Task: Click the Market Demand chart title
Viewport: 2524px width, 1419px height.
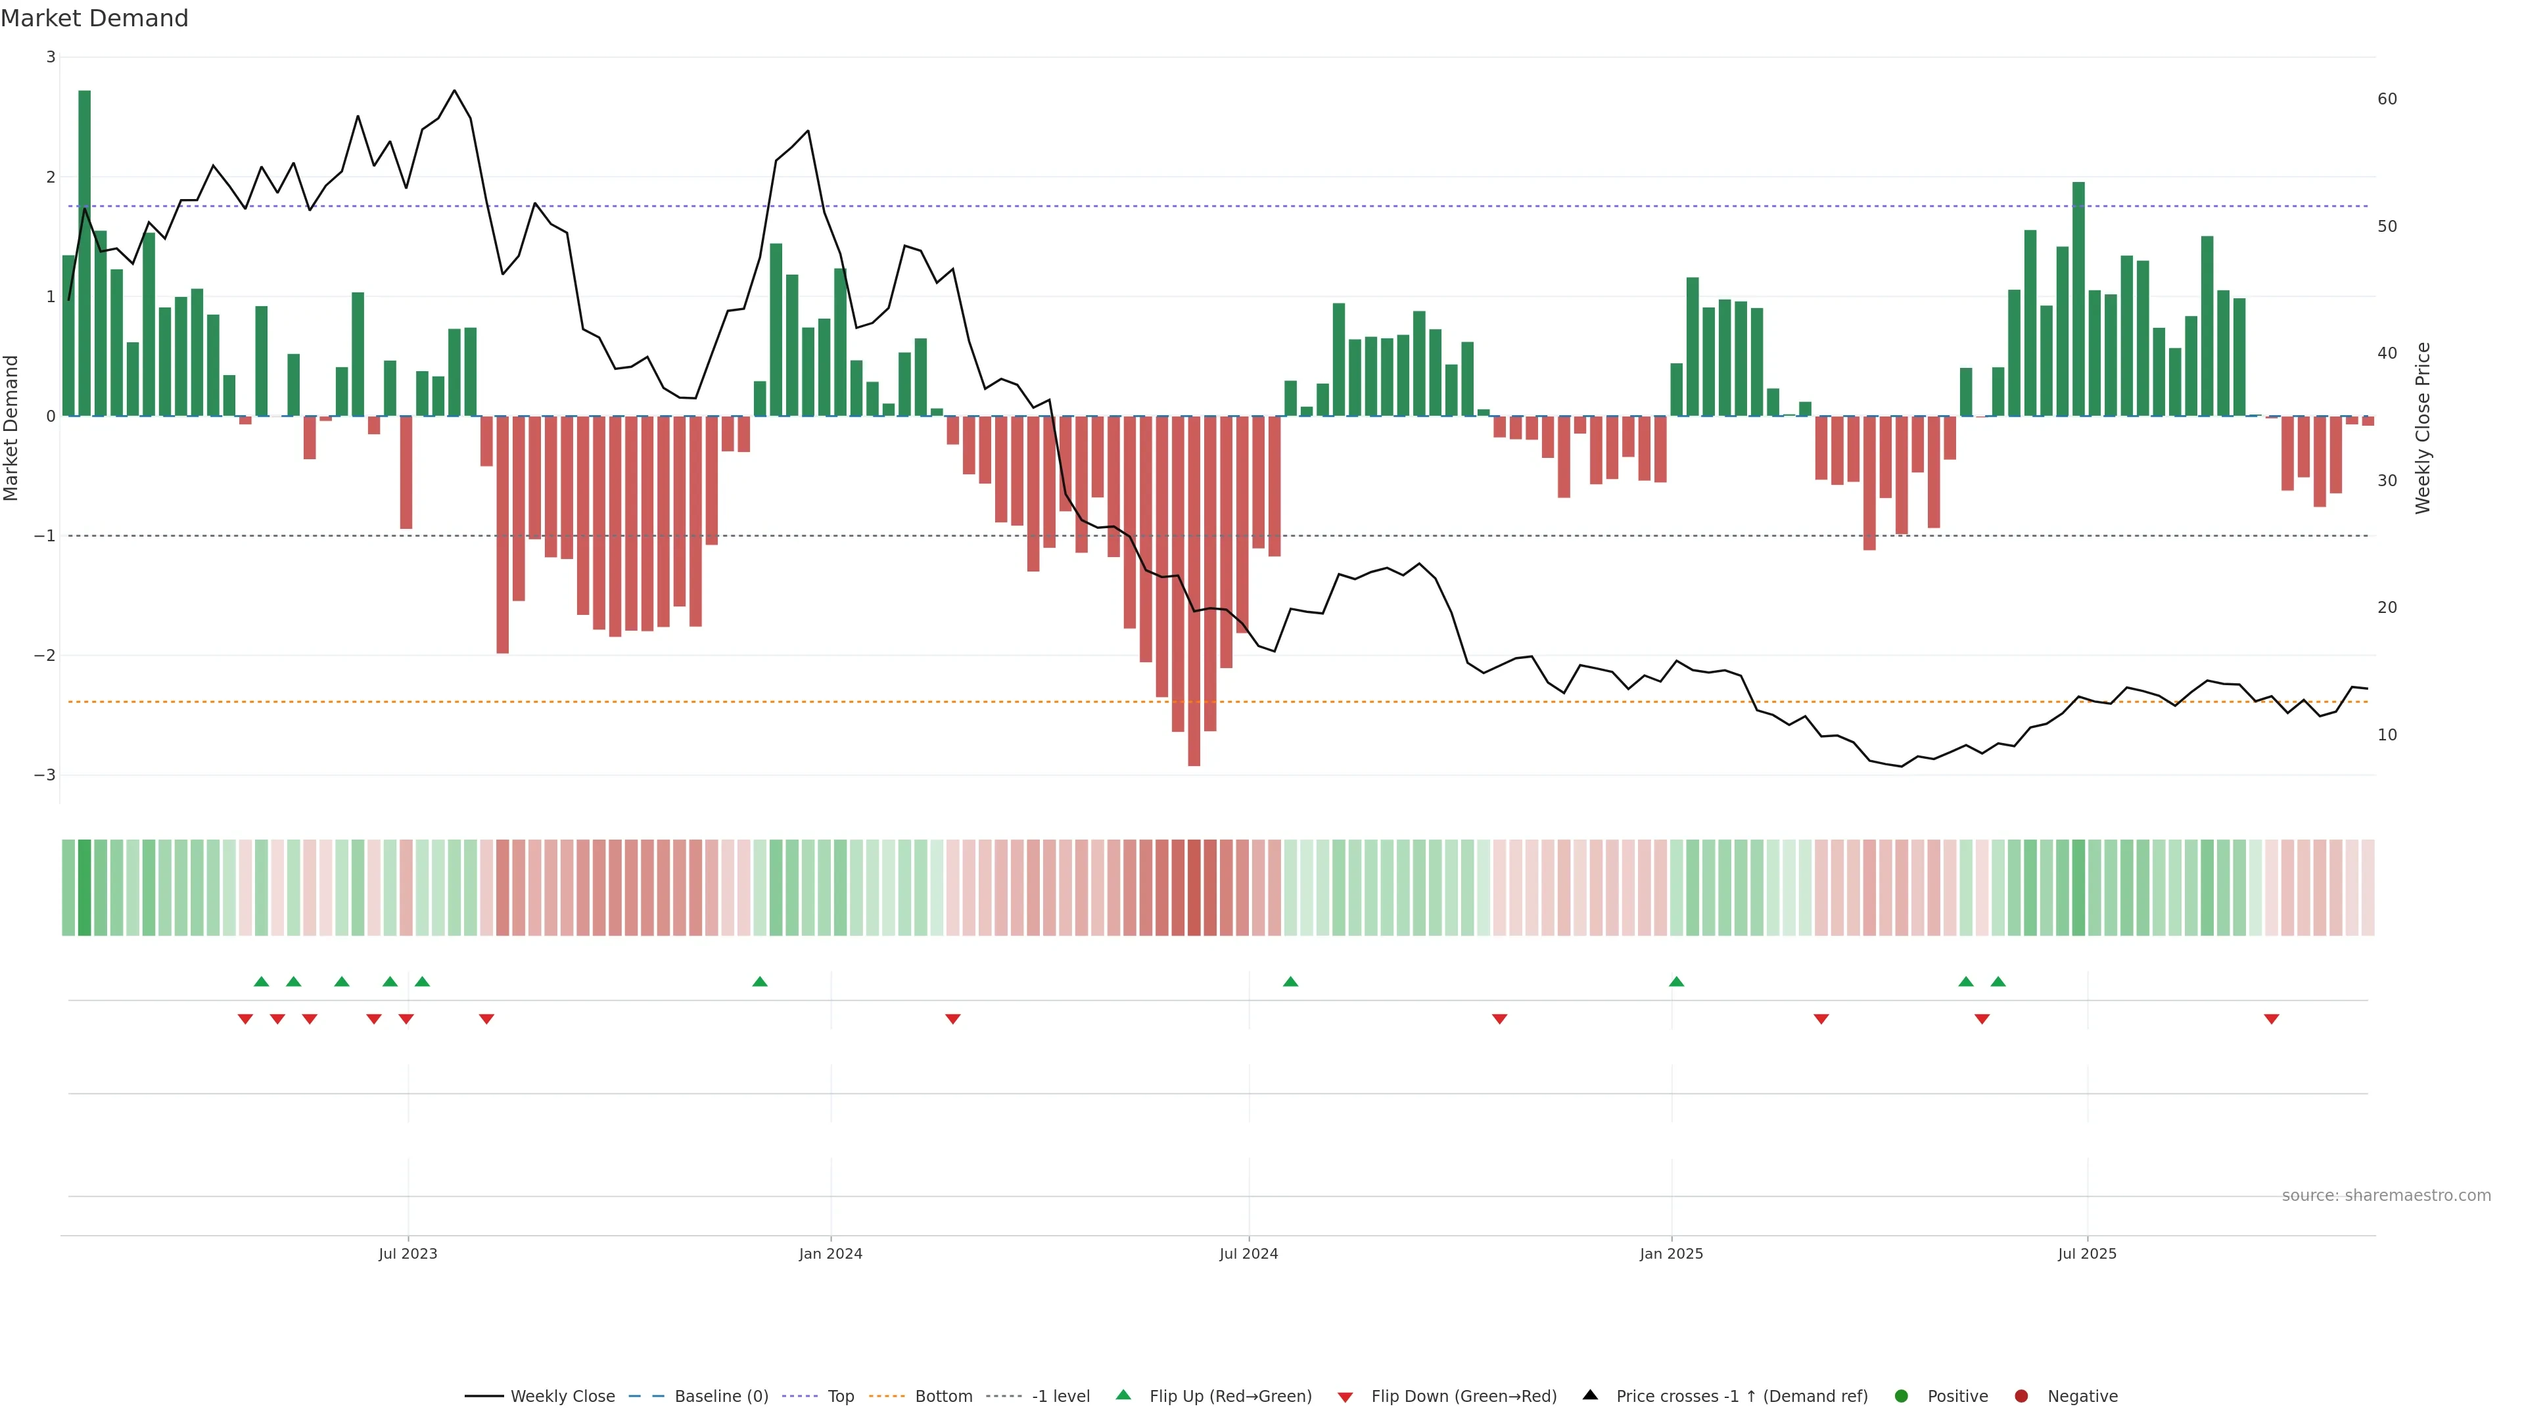Action: pyautogui.click(x=94, y=18)
